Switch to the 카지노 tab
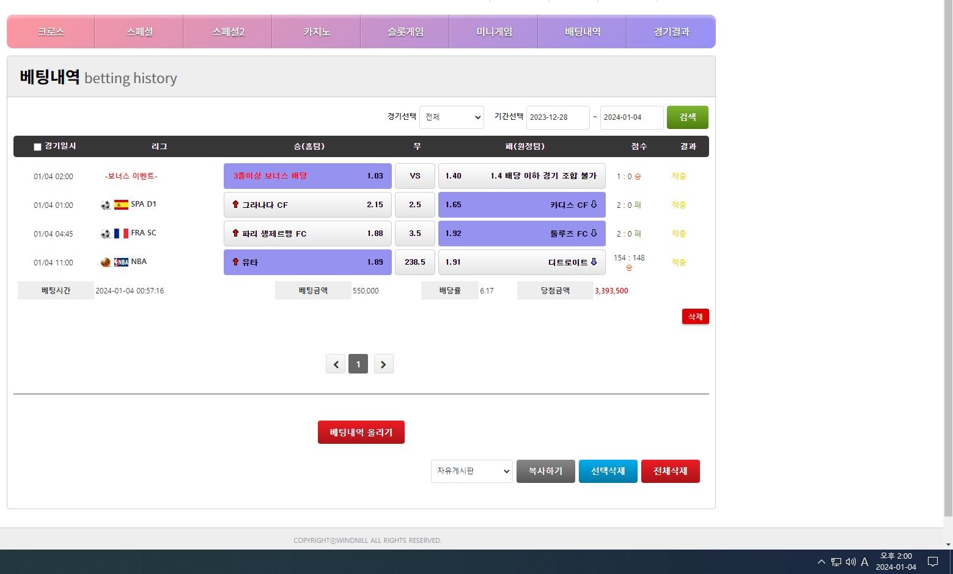 click(315, 31)
